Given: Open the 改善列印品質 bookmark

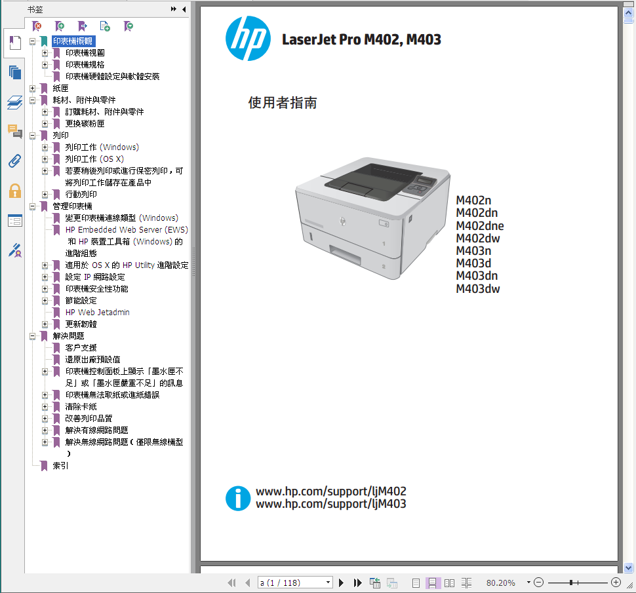Looking at the screenshot, I should tap(89, 418).
